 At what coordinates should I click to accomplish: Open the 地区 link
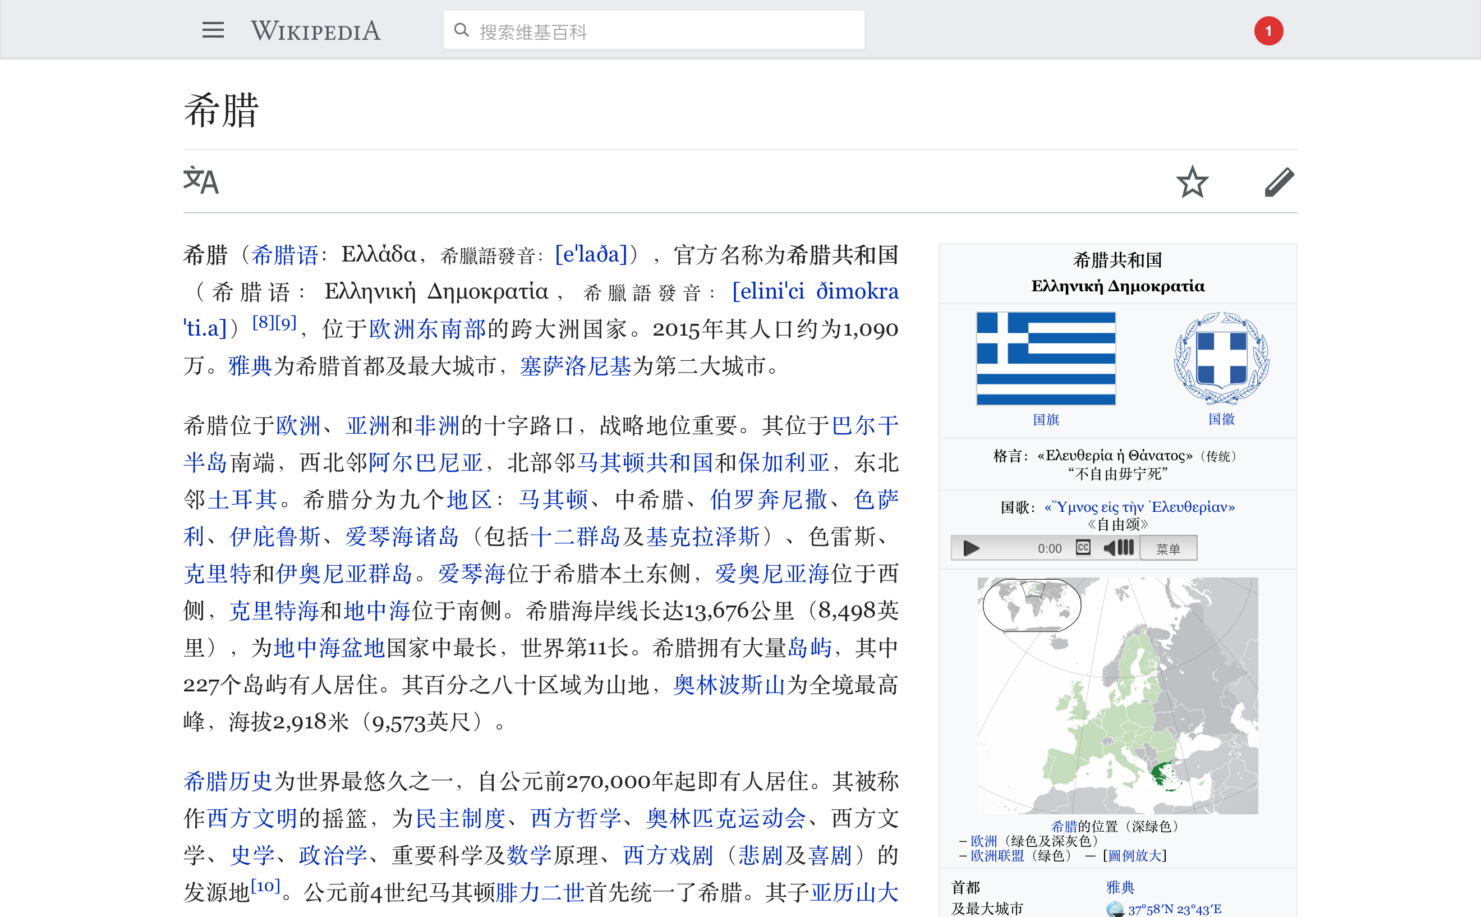[x=469, y=499]
